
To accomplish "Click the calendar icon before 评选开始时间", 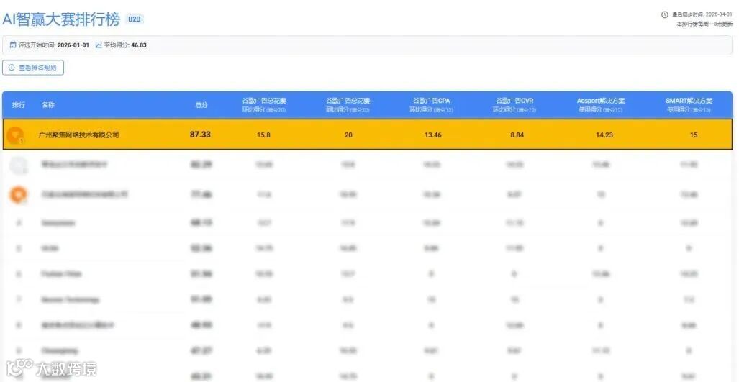I will tap(13, 45).
